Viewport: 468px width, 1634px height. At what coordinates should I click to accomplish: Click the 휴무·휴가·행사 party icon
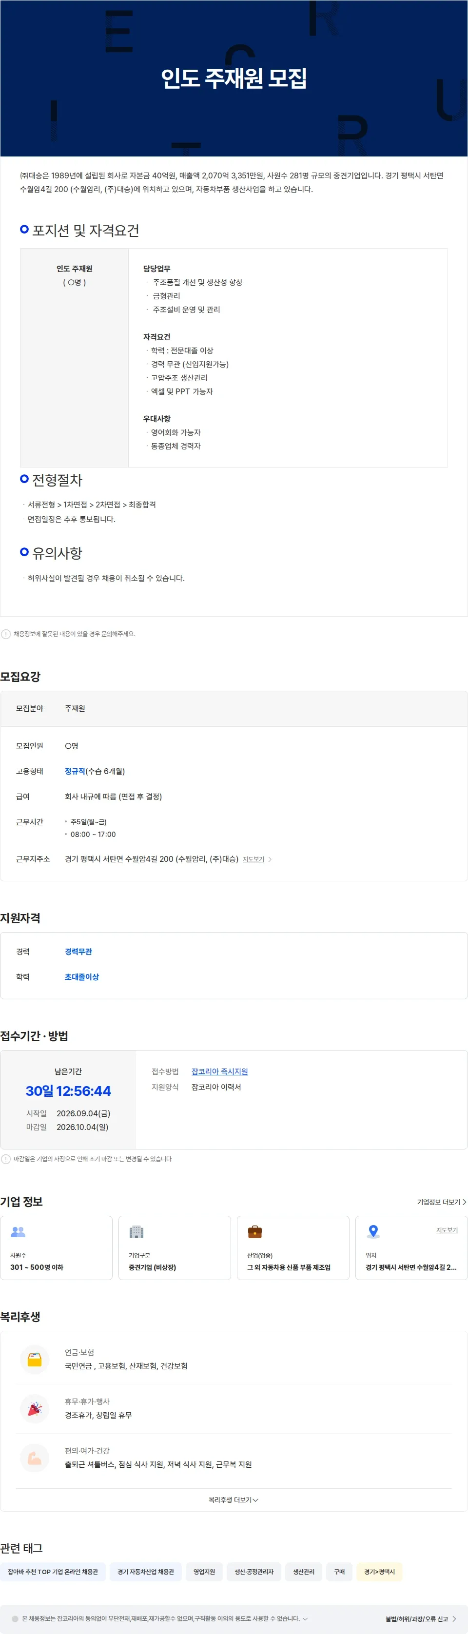[35, 1409]
